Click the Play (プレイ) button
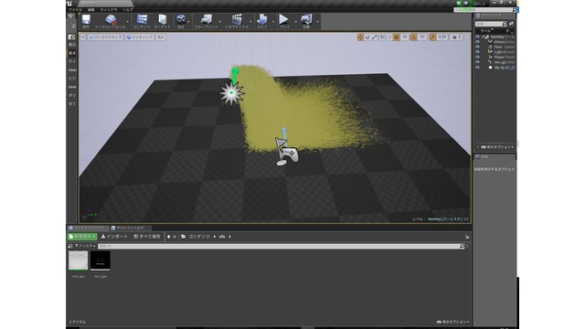The height and width of the screenshot is (329, 585). (x=284, y=21)
